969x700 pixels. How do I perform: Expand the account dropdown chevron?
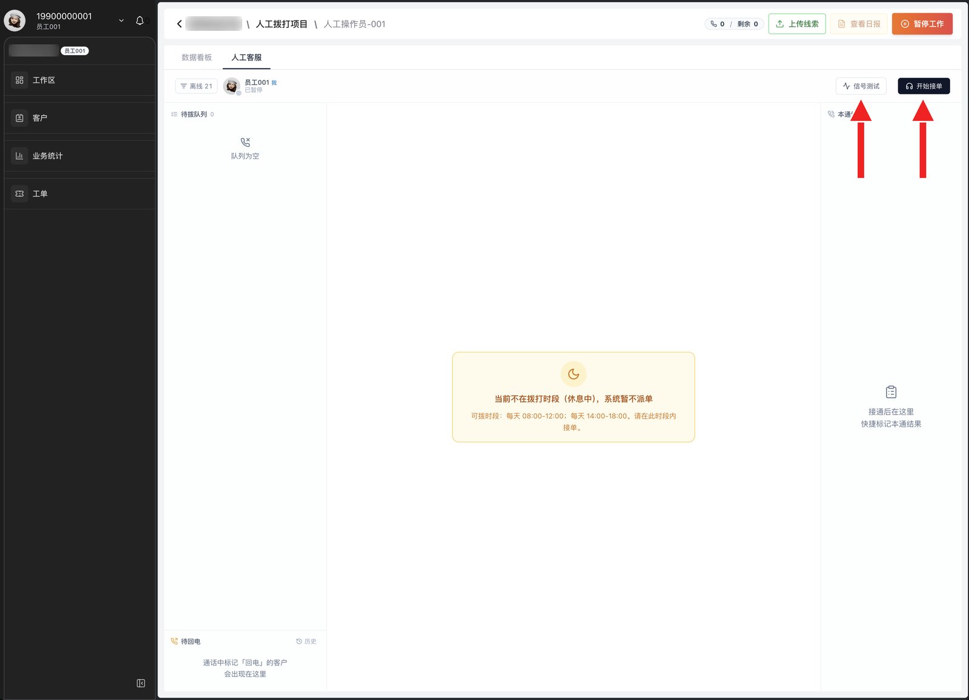click(x=121, y=21)
